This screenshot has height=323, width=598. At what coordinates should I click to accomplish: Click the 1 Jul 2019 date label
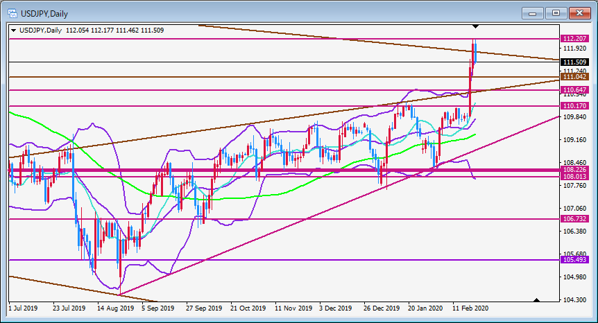pos(24,308)
